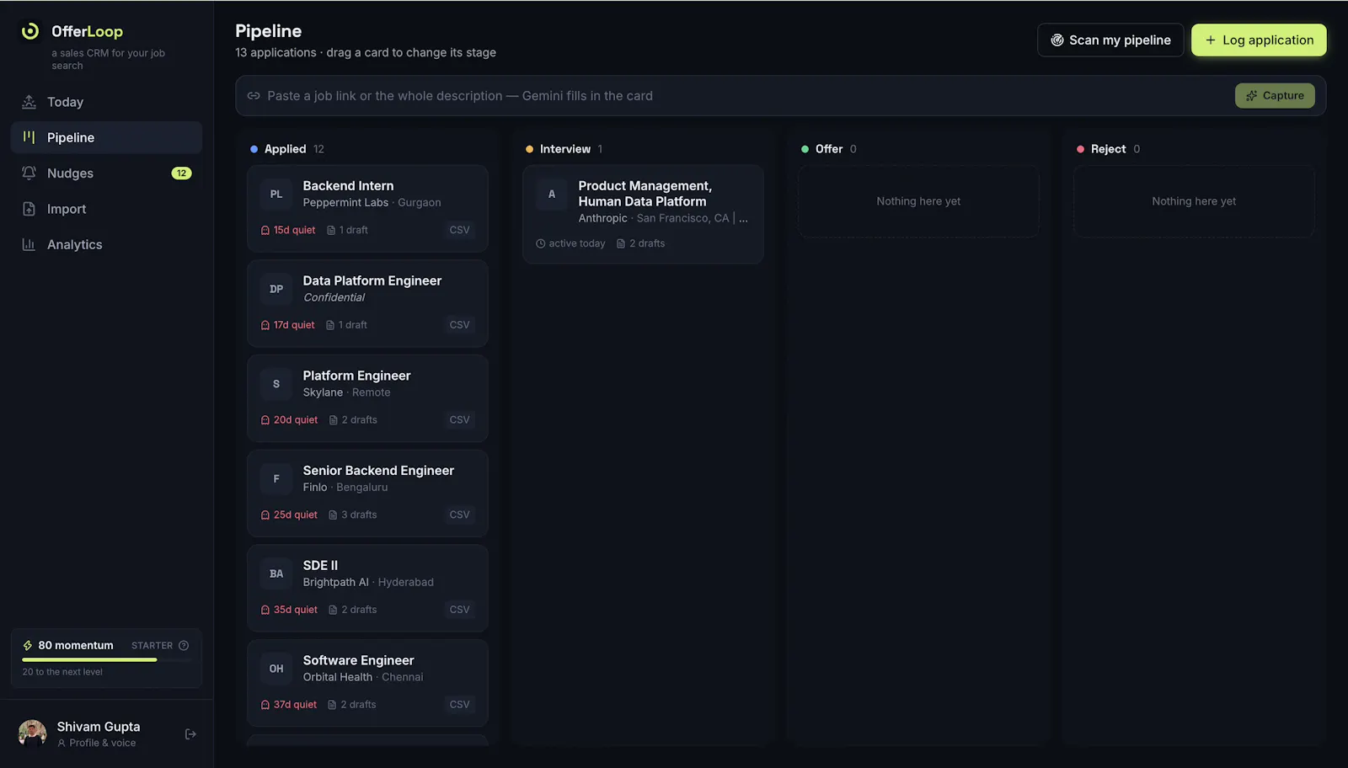Click the link icon in the paste field
The width and height of the screenshot is (1348, 768).
click(x=254, y=96)
